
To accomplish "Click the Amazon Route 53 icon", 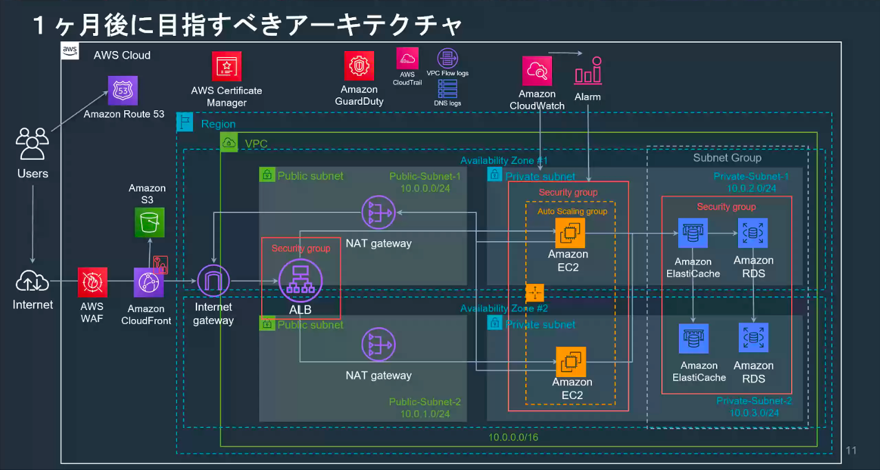I will point(123,90).
